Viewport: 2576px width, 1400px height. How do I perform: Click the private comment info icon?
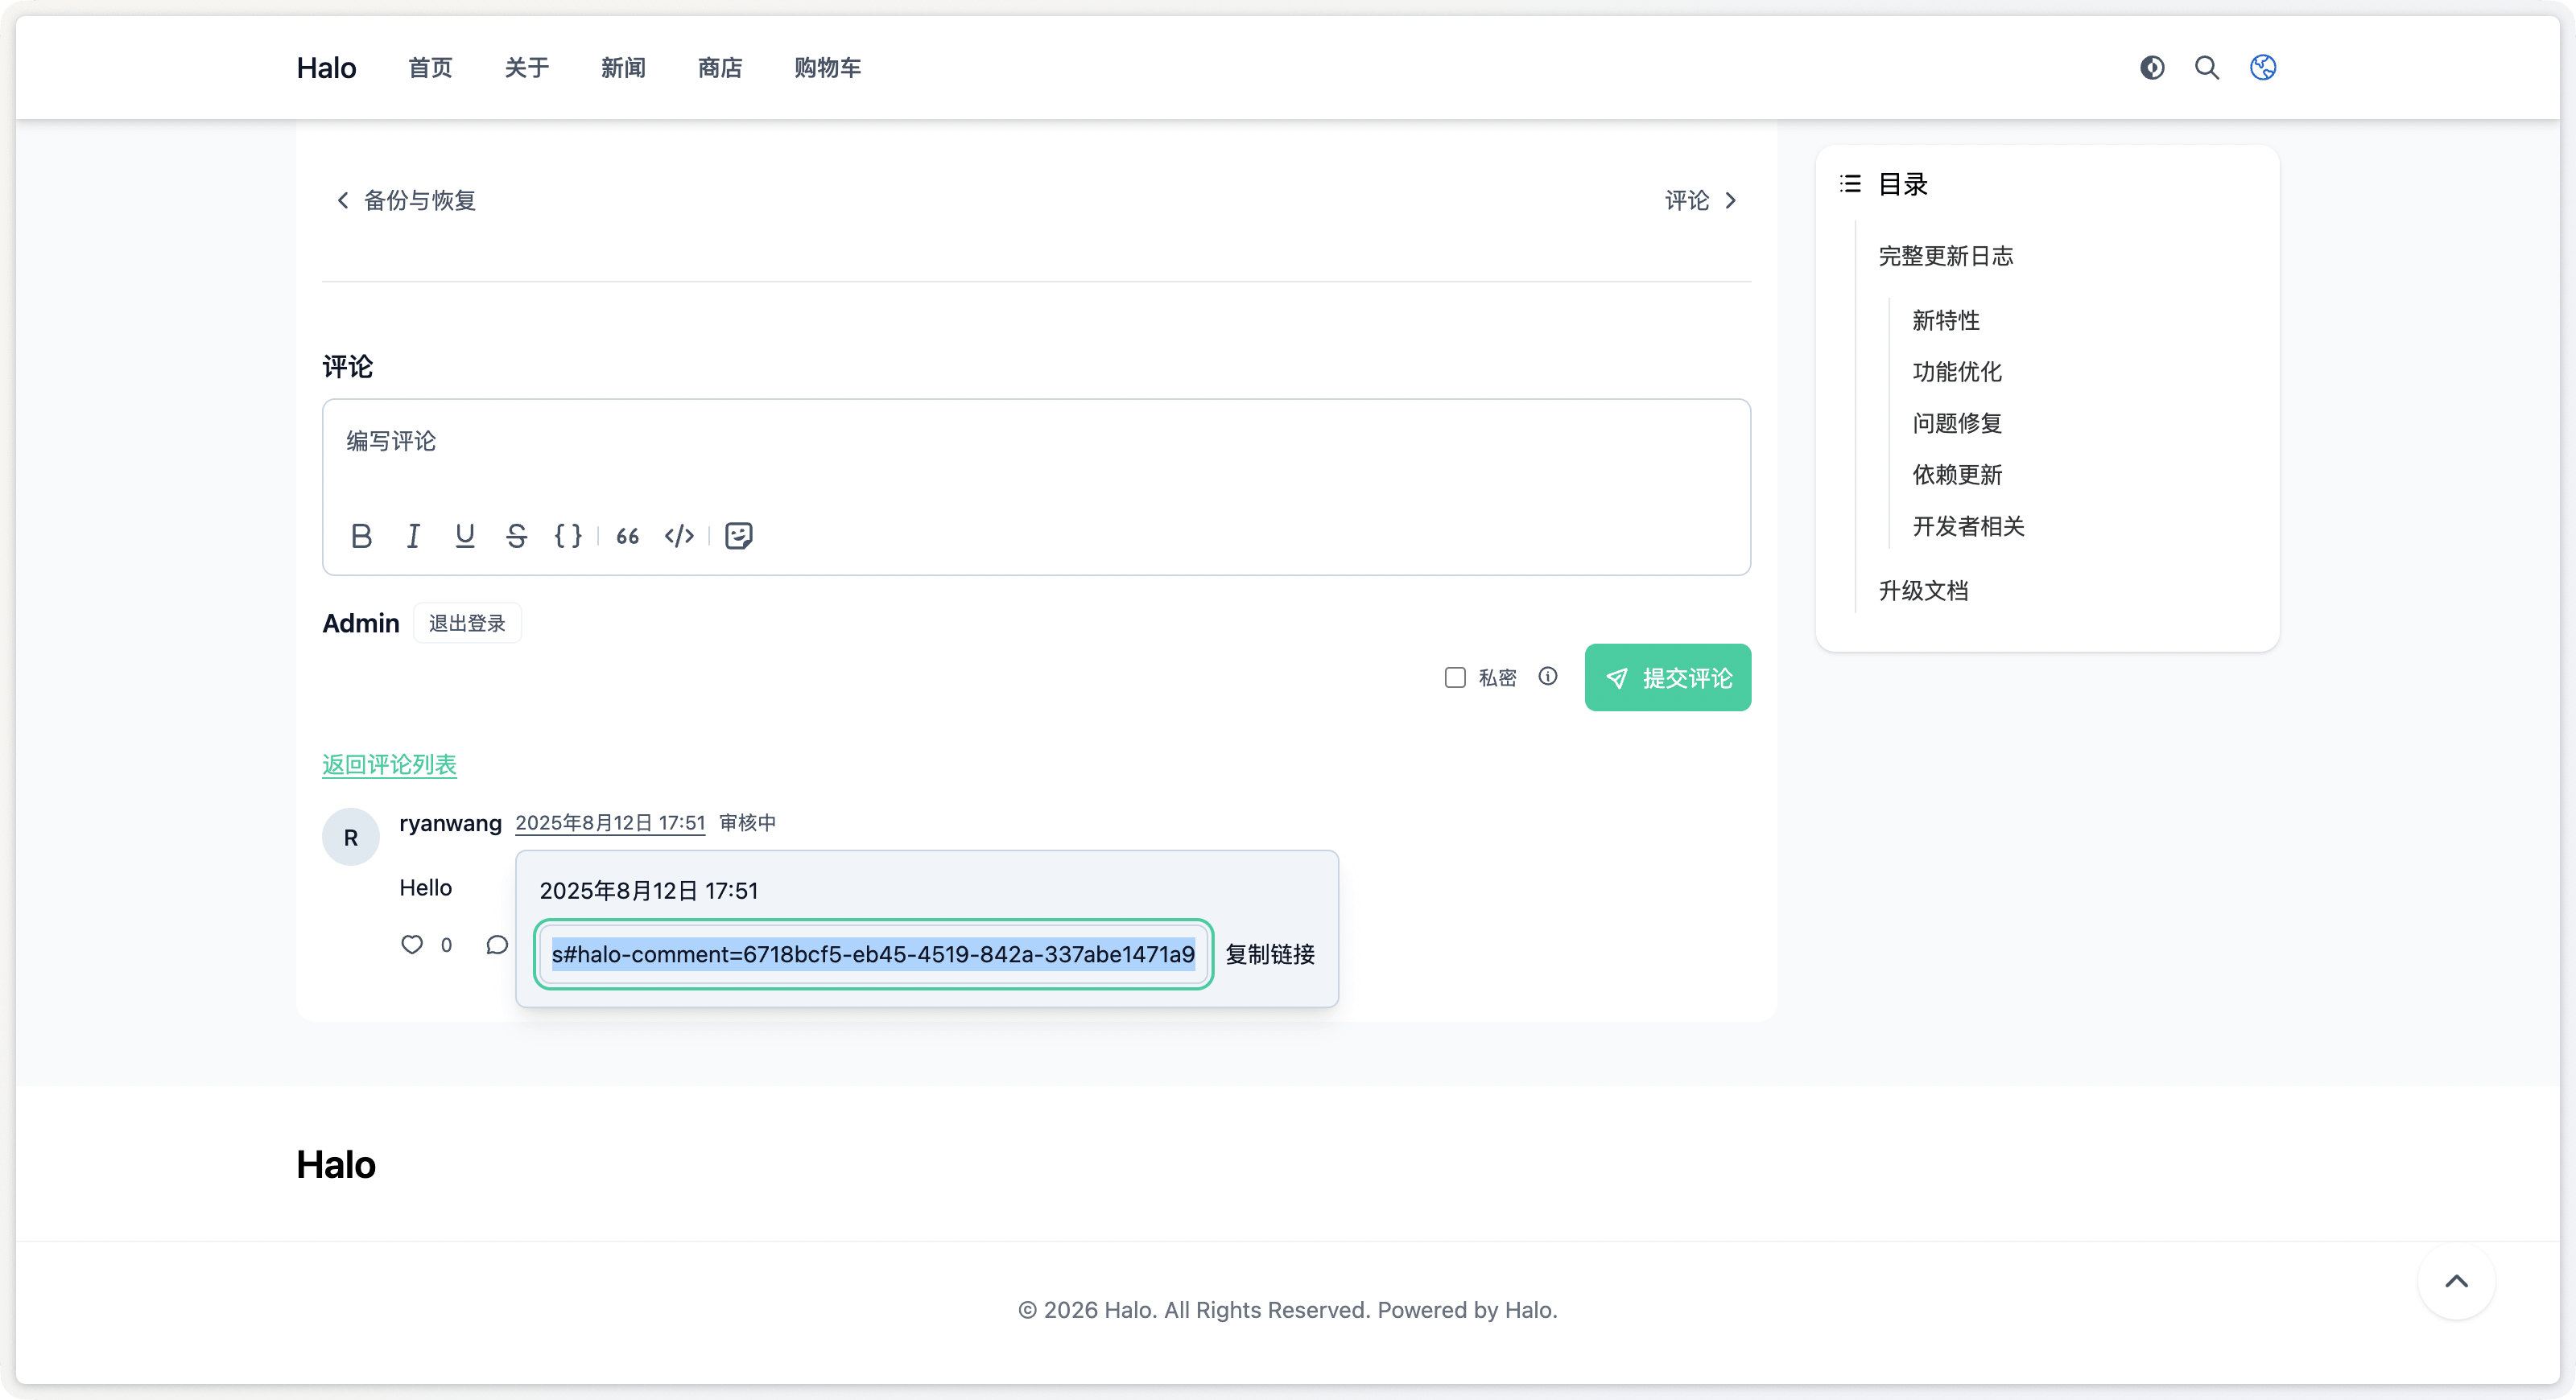(x=1548, y=677)
